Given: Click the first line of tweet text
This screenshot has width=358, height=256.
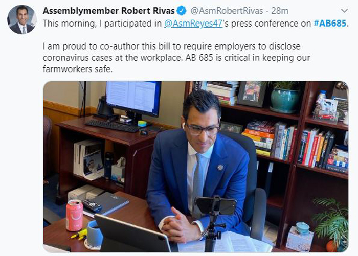Looking at the screenshot, I should 196,24.
